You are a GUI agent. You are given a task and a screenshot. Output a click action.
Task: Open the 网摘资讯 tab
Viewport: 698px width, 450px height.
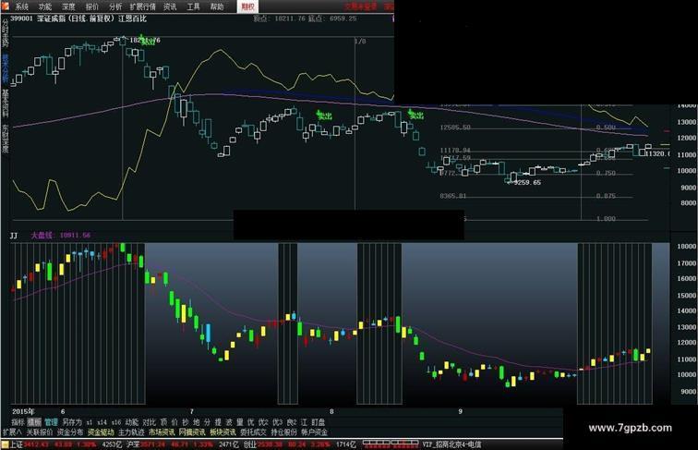coord(192,432)
